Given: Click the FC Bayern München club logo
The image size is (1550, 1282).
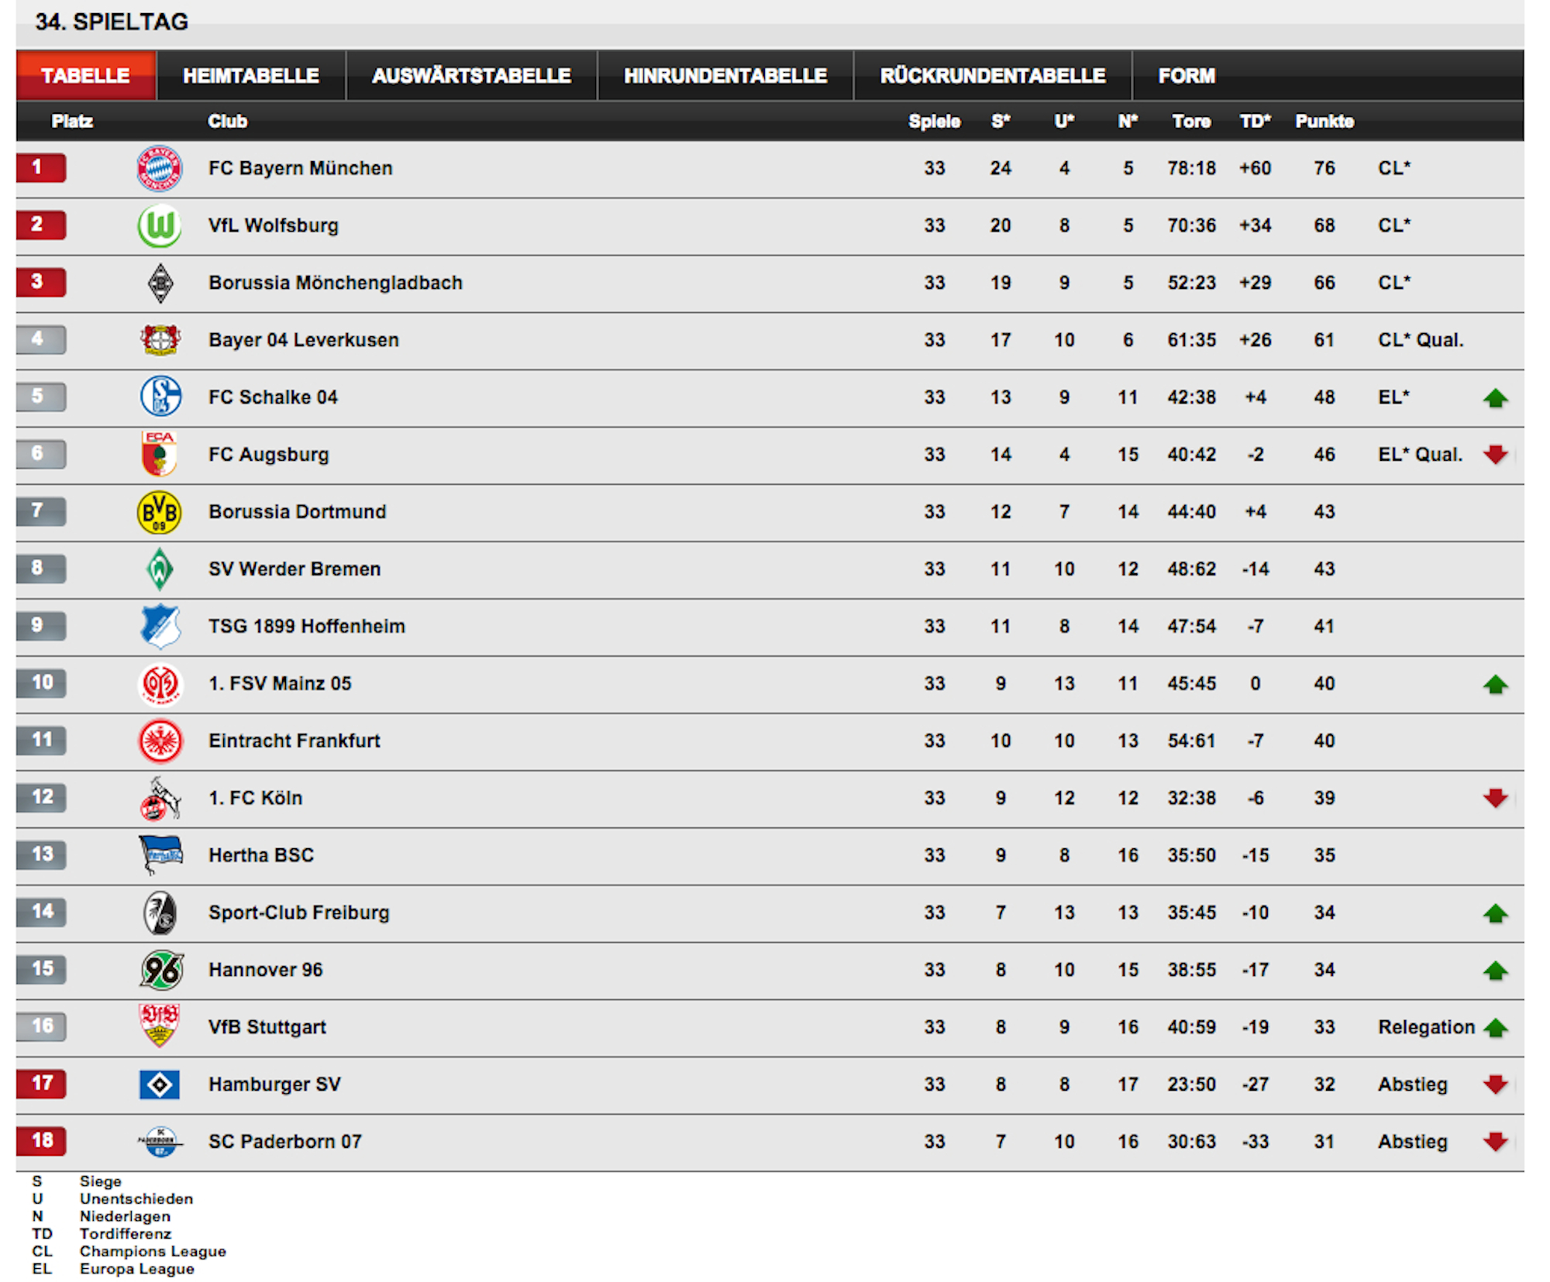Looking at the screenshot, I should [160, 168].
